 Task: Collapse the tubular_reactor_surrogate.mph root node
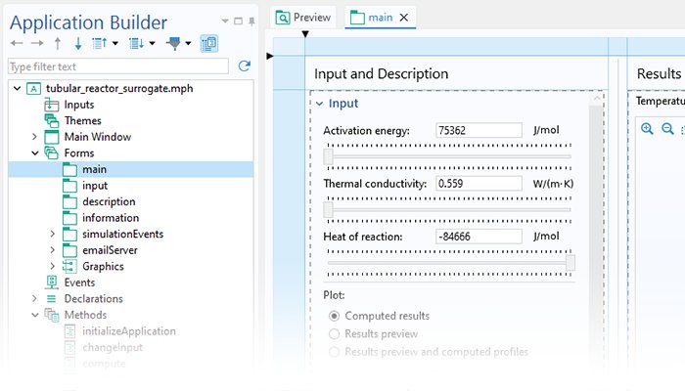[17, 89]
